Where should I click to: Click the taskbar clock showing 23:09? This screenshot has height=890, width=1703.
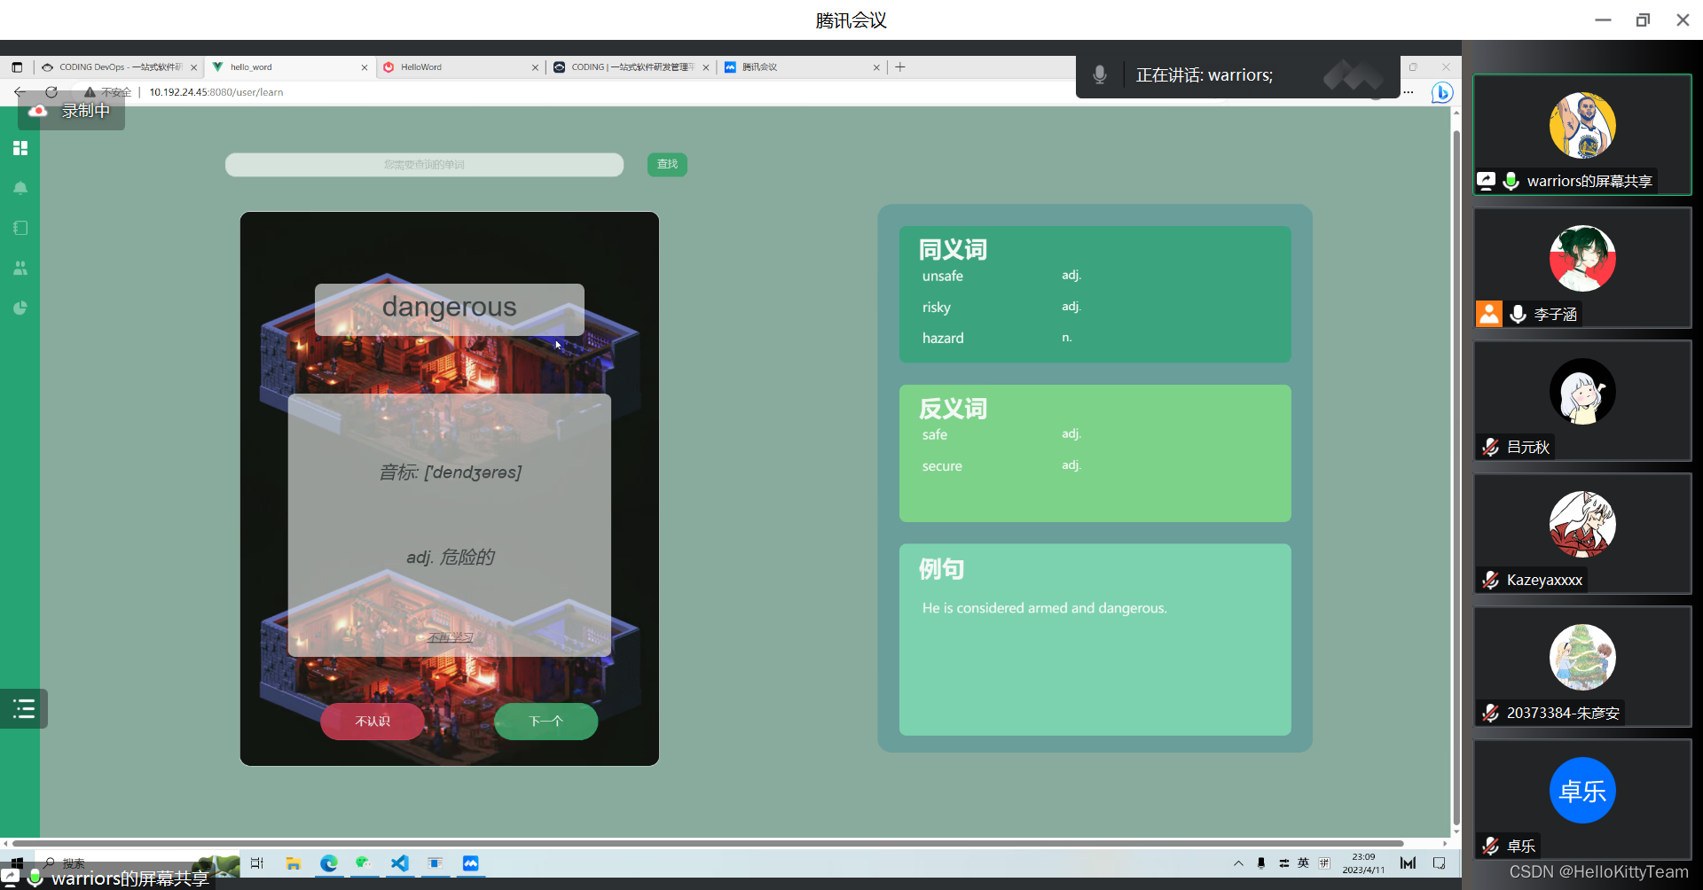(1363, 863)
